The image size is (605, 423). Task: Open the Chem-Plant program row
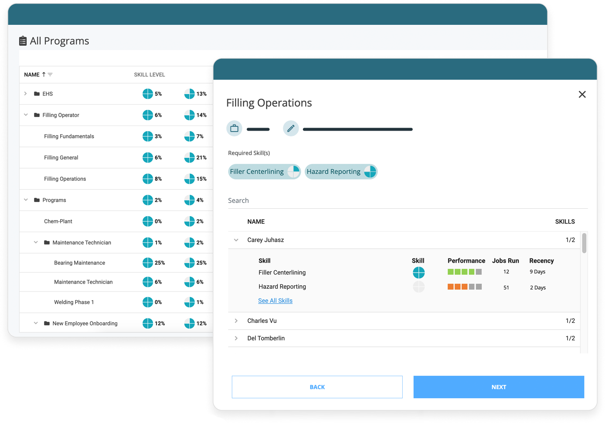(116, 221)
